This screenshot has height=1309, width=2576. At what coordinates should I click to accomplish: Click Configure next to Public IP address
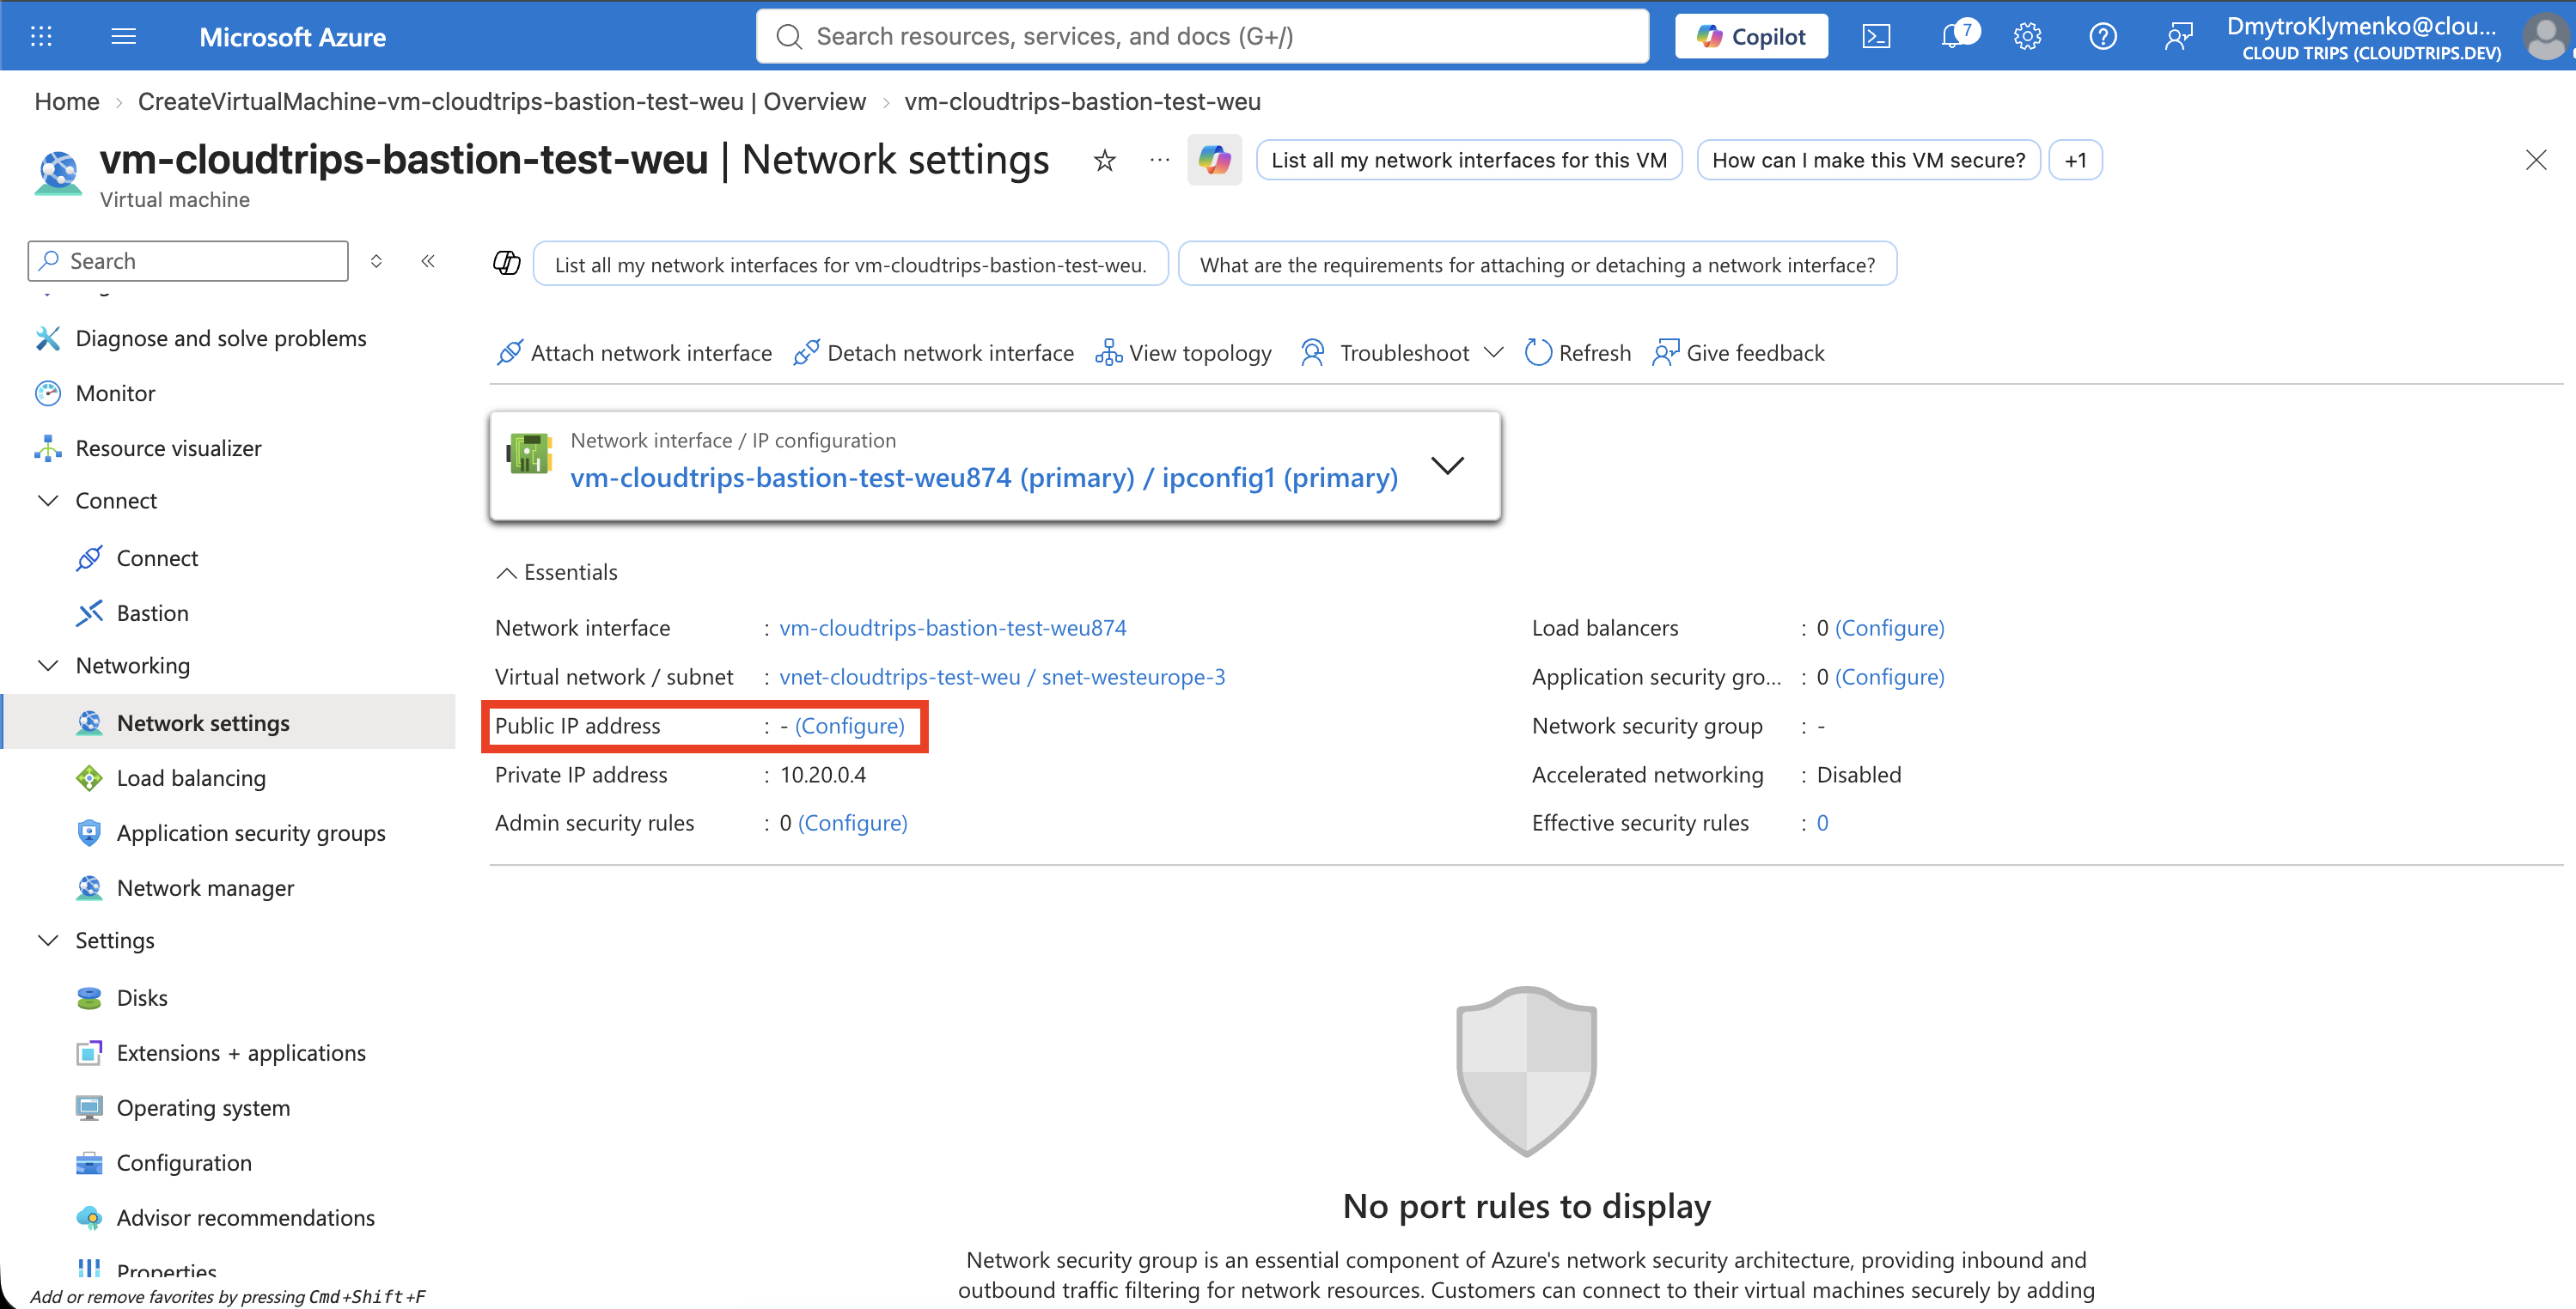[850, 726]
